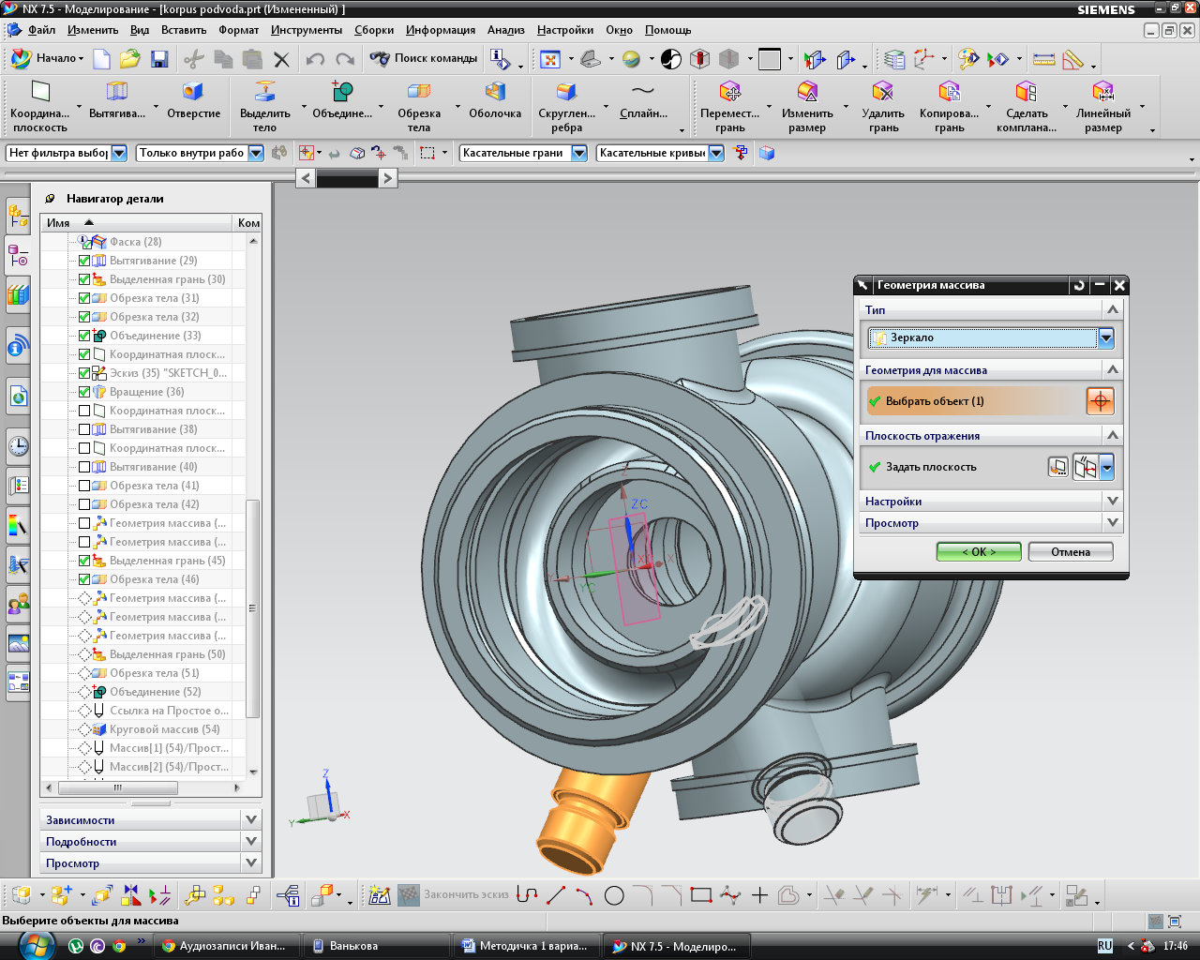Viewport: 1200px width, 960px height.
Task: Select the Unite (Объедине...) tool
Action: (342, 92)
